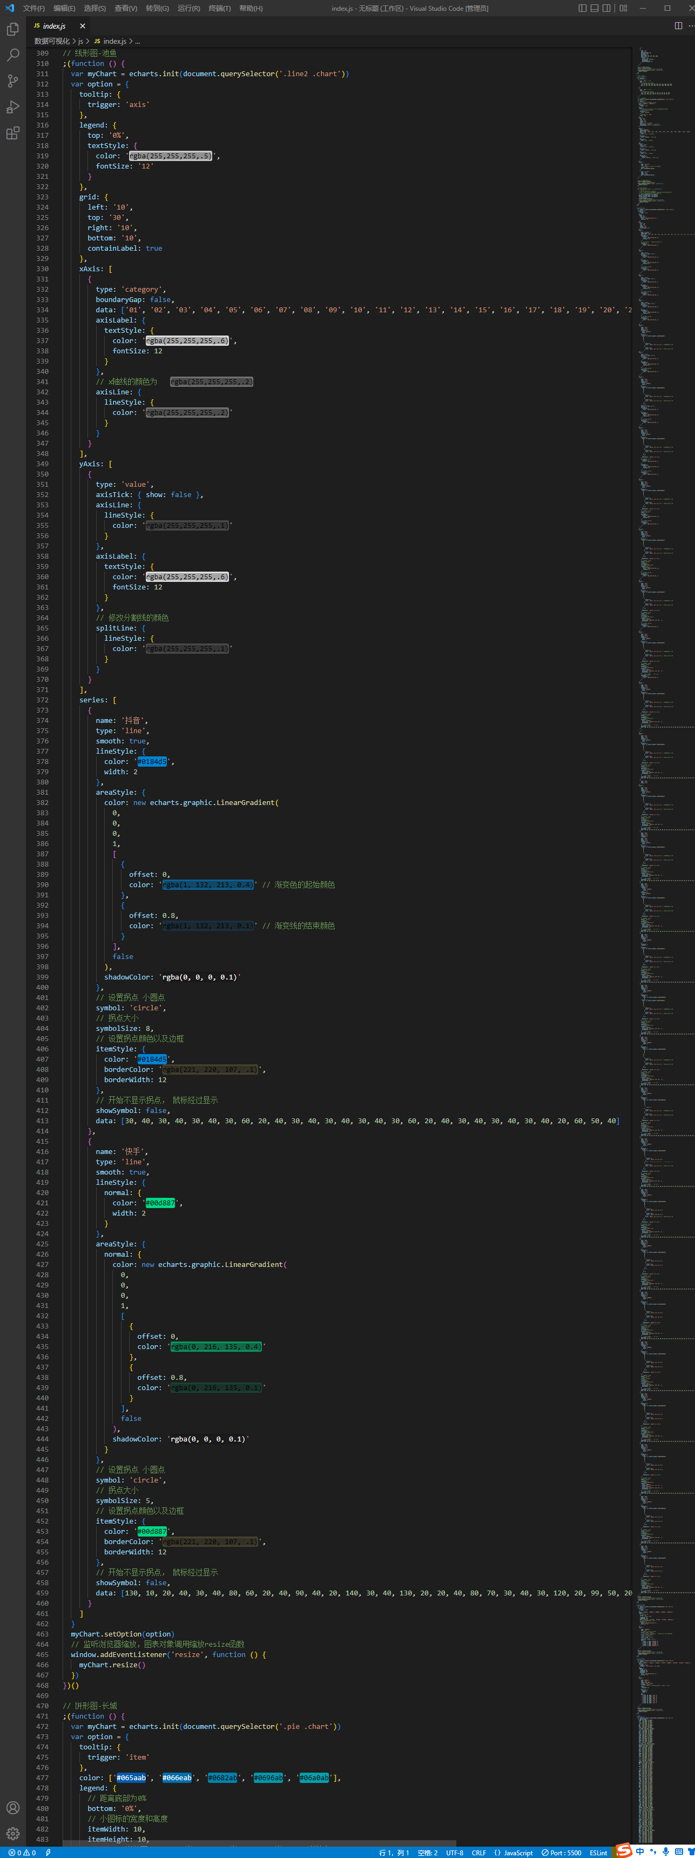Click the comment // 线形图-池鱼

[90, 53]
